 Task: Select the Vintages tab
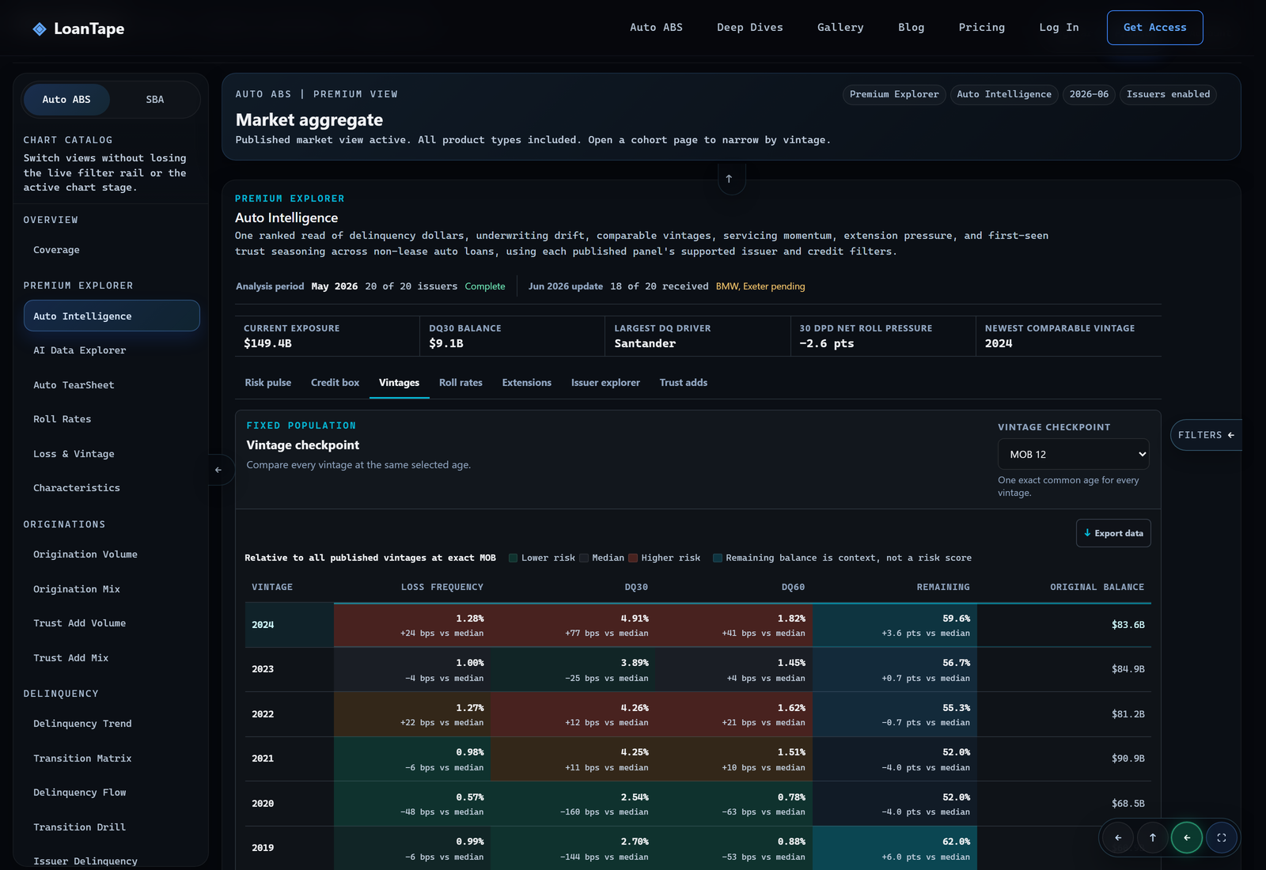pyautogui.click(x=400, y=383)
